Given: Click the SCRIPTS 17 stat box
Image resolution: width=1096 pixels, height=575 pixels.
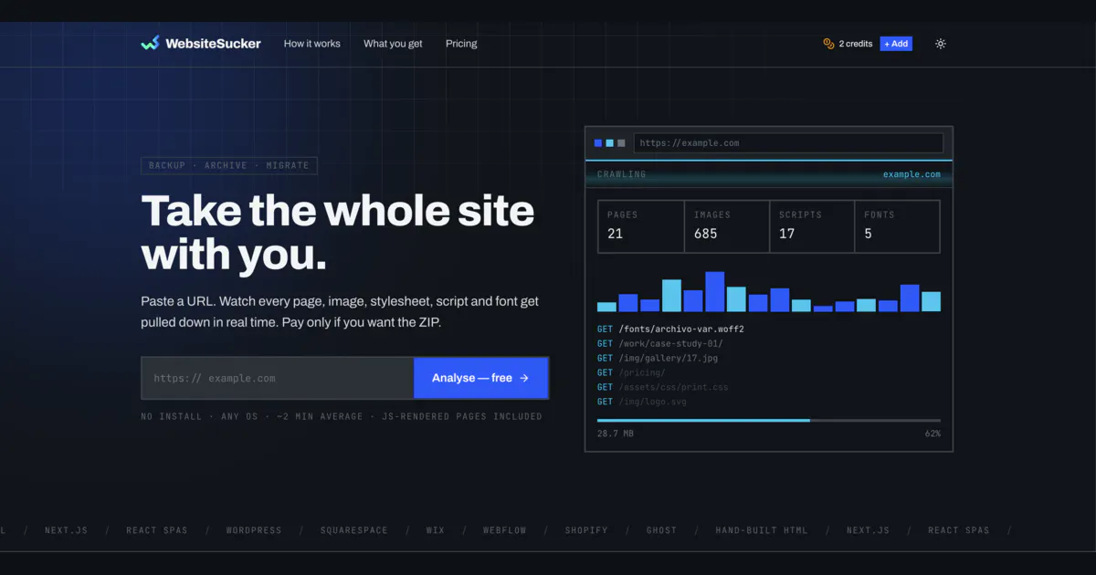Looking at the screenshot, I should click(x=812, y=226).
